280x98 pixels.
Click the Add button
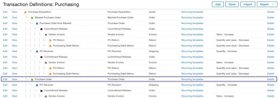click(x=218, y=4)
